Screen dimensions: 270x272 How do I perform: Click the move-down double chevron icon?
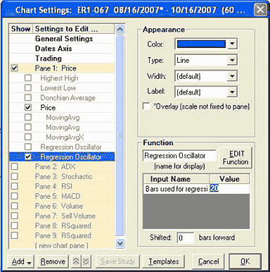point(86,261)
